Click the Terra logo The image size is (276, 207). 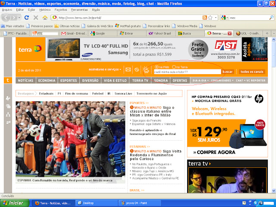tap(30, 49)
